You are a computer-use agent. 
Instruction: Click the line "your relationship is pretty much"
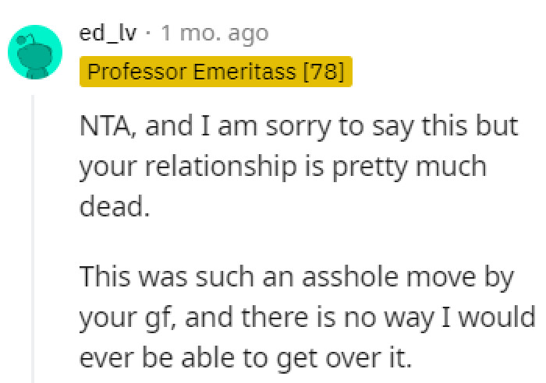[283, 167]
